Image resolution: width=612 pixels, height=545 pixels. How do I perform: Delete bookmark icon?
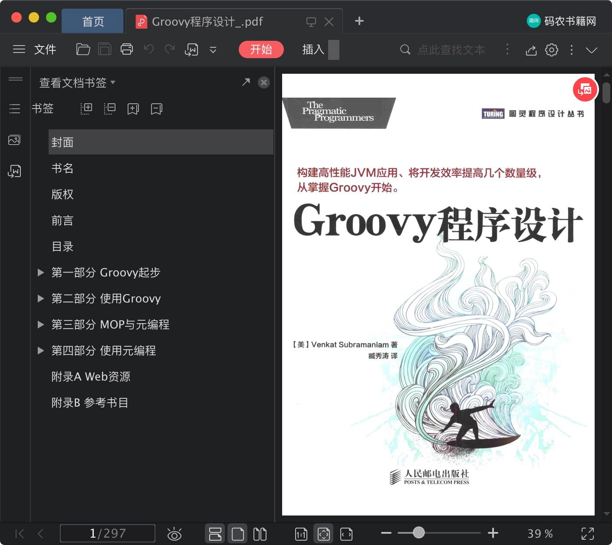pos(157,108)
